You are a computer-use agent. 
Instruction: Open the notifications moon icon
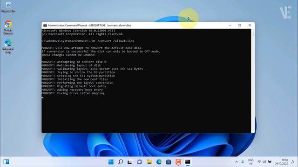292,162
